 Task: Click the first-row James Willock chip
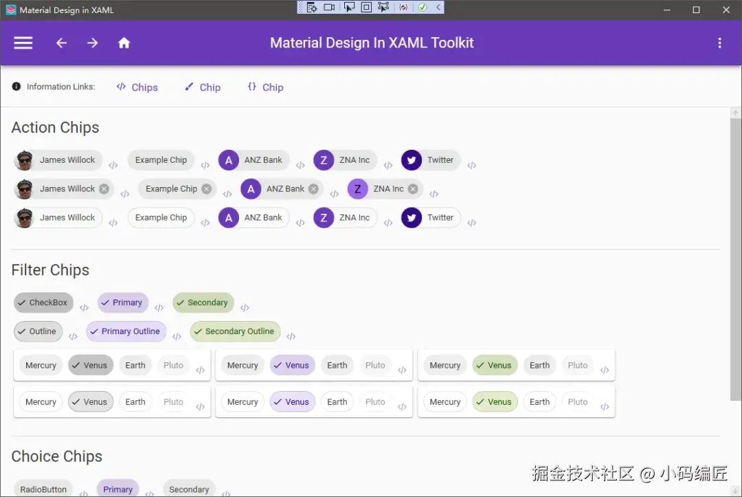[x=58, y=160]
